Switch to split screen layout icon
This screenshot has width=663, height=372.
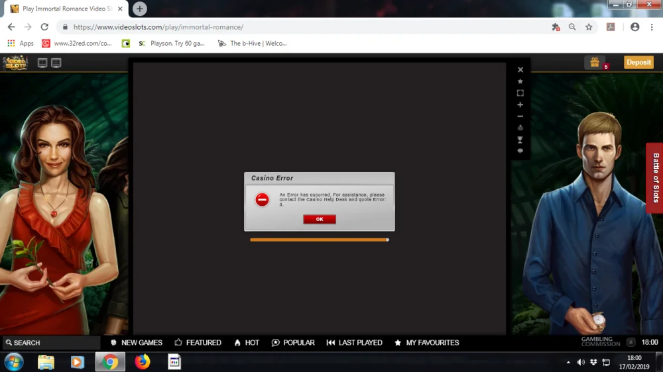tap(56, 63)
